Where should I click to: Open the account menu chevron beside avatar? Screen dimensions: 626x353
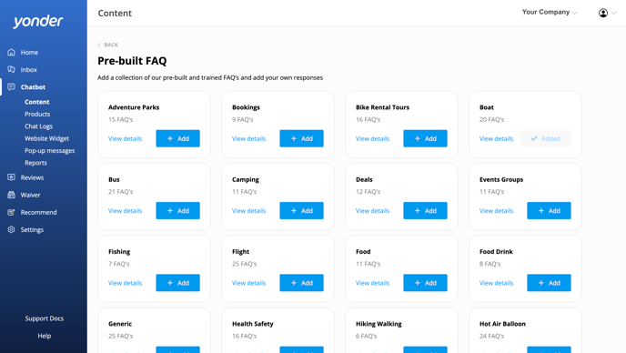pyautogui.click(x=613, y=13)
